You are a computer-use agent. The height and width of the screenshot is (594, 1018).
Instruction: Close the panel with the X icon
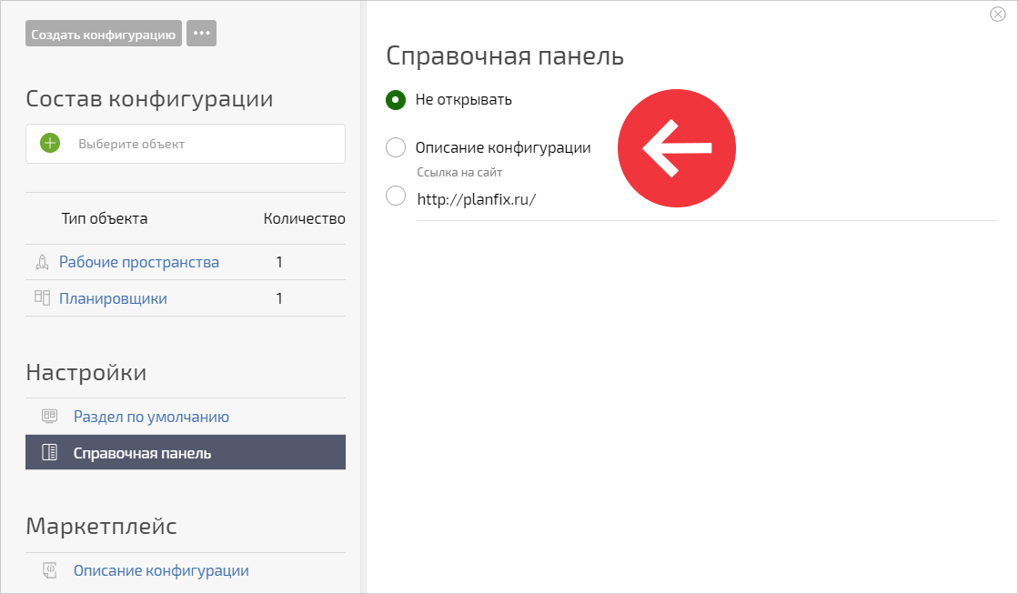pyautogui.click(x=997, y=15)
